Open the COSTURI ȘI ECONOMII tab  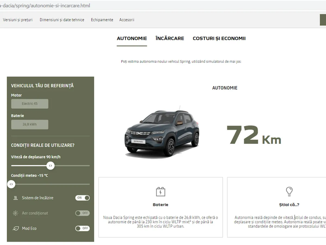pos(219,38)
